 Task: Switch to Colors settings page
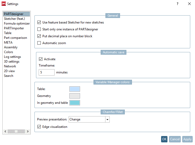[x=8, y=52]
